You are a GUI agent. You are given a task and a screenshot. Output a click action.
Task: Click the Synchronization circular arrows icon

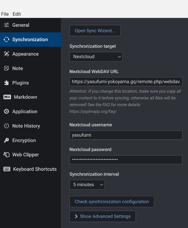pos(6,39)
